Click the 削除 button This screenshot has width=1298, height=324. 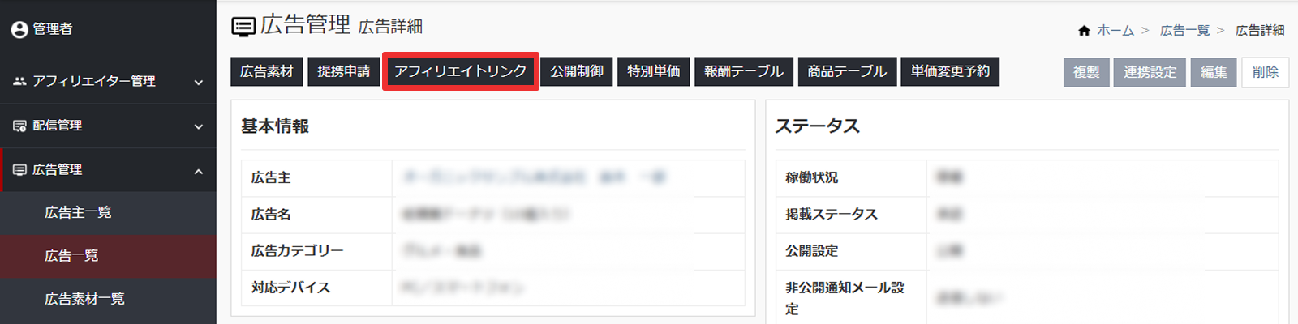1265,72
